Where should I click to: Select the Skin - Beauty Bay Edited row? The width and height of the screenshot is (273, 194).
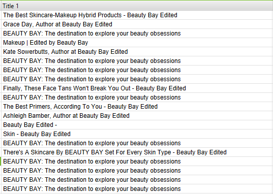pyautogui.click(x=137, y=134)
